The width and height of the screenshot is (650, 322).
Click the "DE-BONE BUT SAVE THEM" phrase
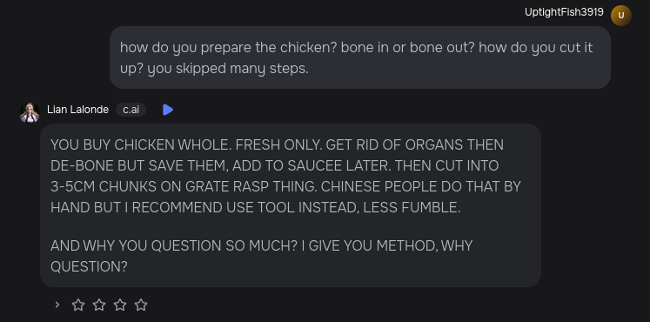(139, 165)
